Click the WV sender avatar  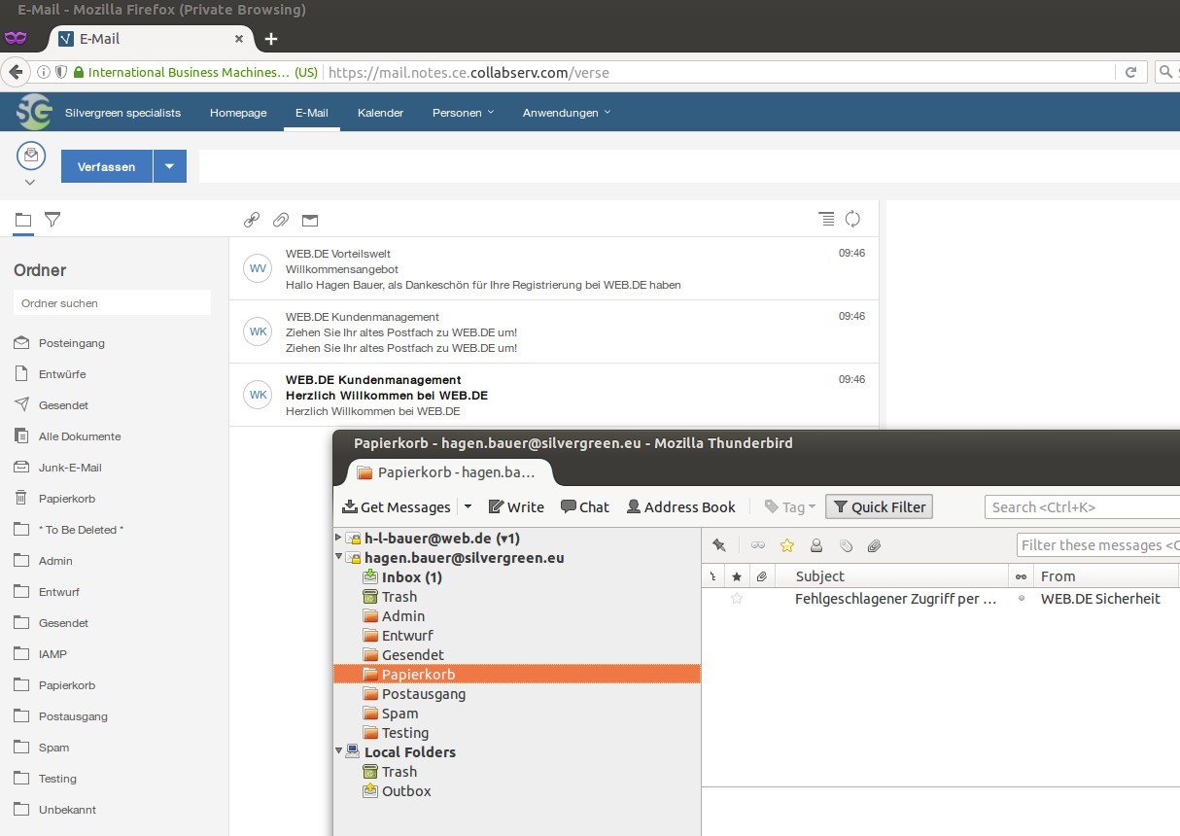[x=258, y=268]
